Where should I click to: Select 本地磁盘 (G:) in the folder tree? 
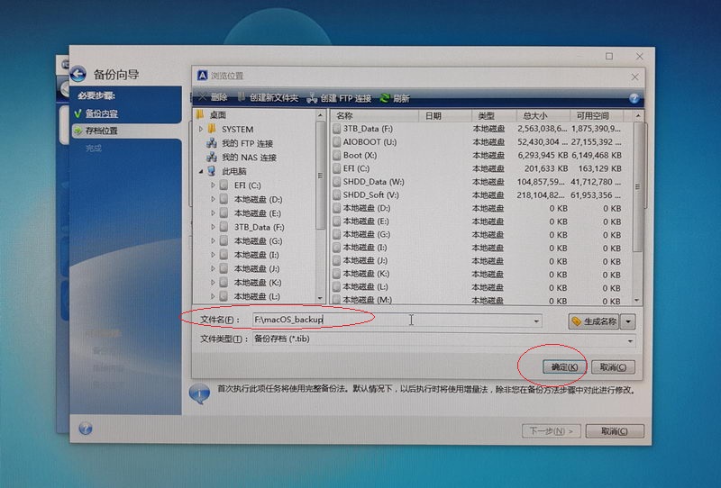click(x=258, y=240)
